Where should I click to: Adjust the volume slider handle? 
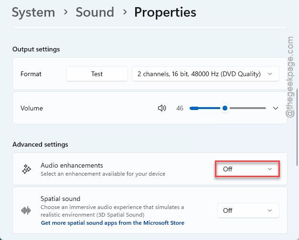point(225,108)
